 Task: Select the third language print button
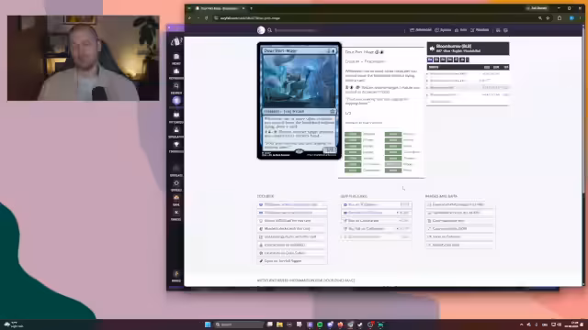pos(443,60)
